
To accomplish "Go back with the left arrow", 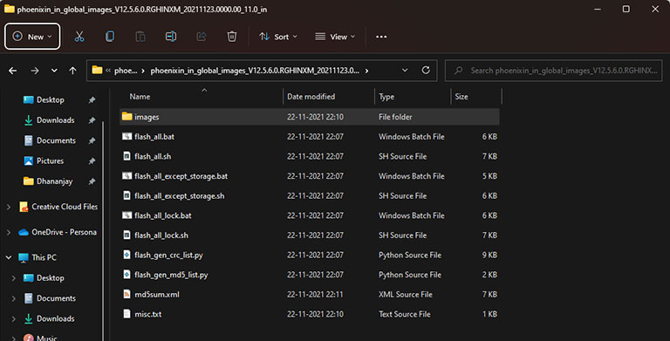I will click(13, 71).
